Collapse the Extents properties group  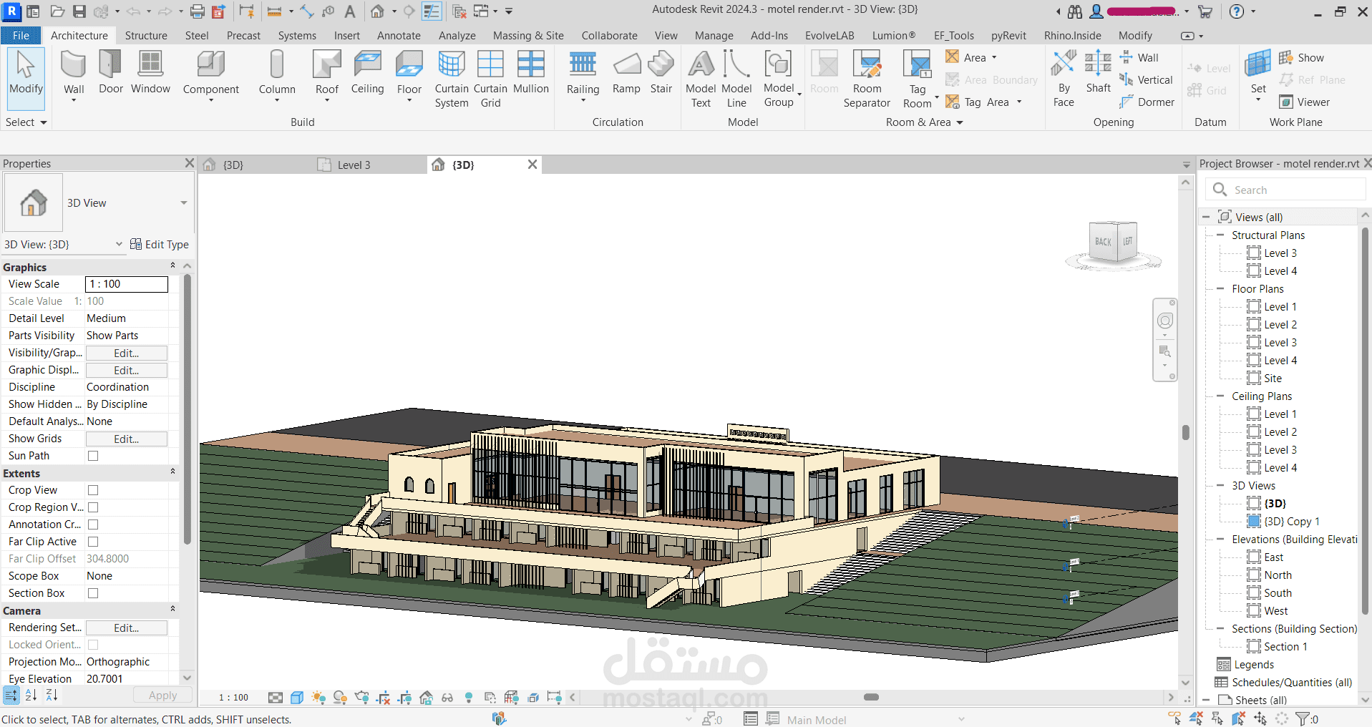[172, 472]
